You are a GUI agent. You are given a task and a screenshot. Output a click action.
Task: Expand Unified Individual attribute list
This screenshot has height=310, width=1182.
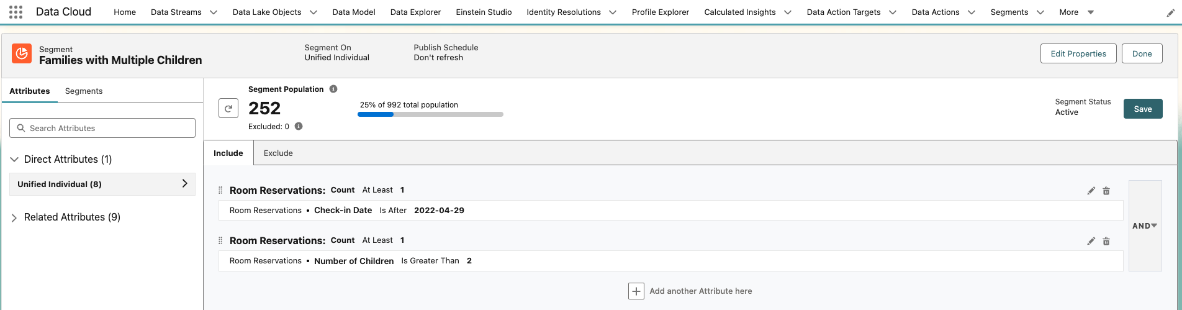tap(184, 184)
